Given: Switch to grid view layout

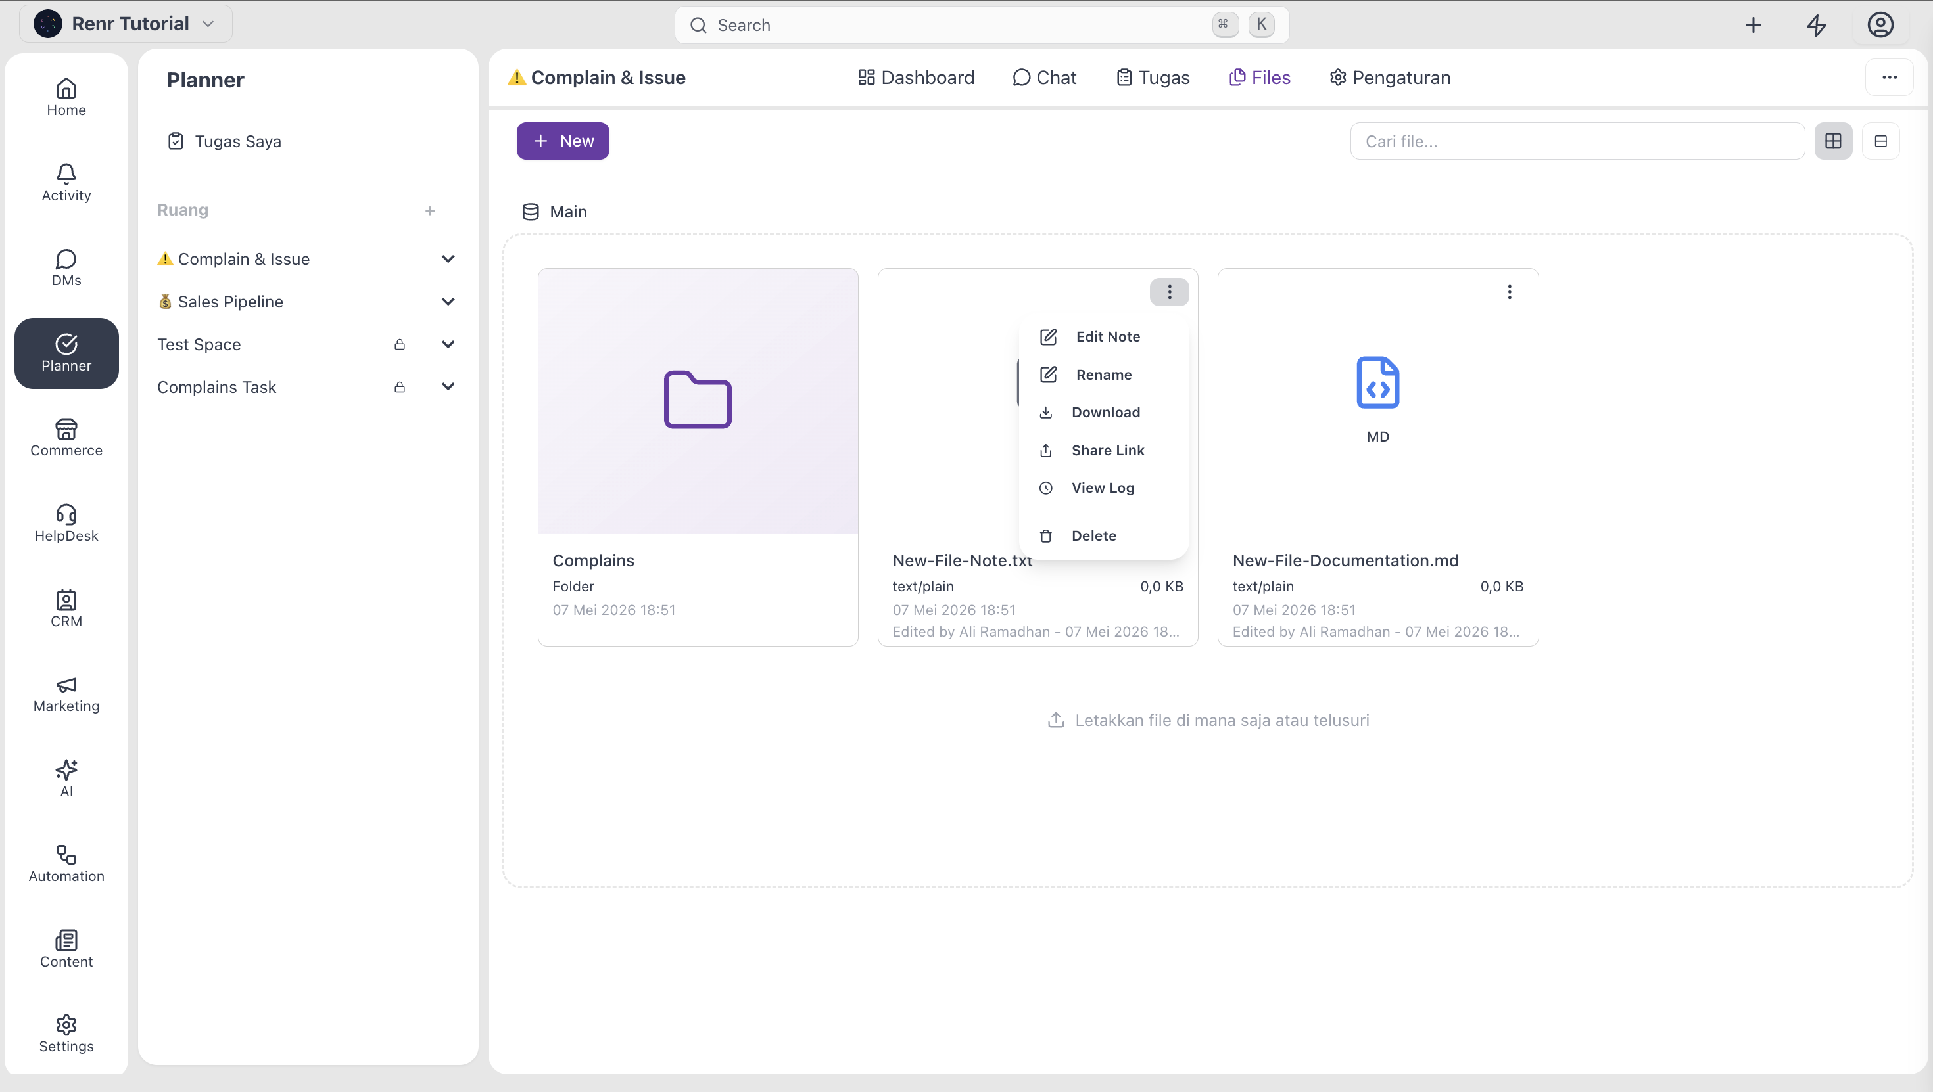Looking at the screenshot, I should pos(1833,141).
